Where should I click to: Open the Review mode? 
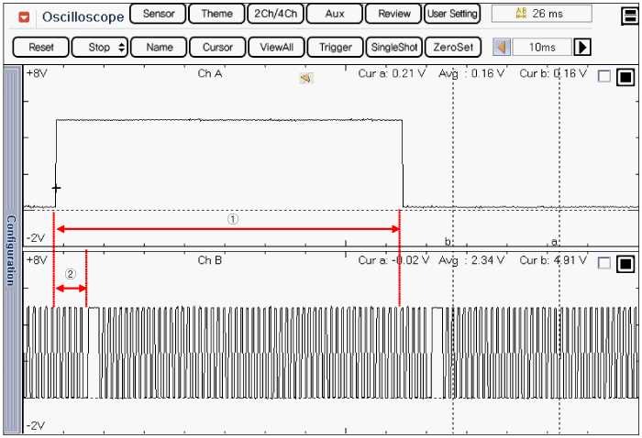coord(393,14)
